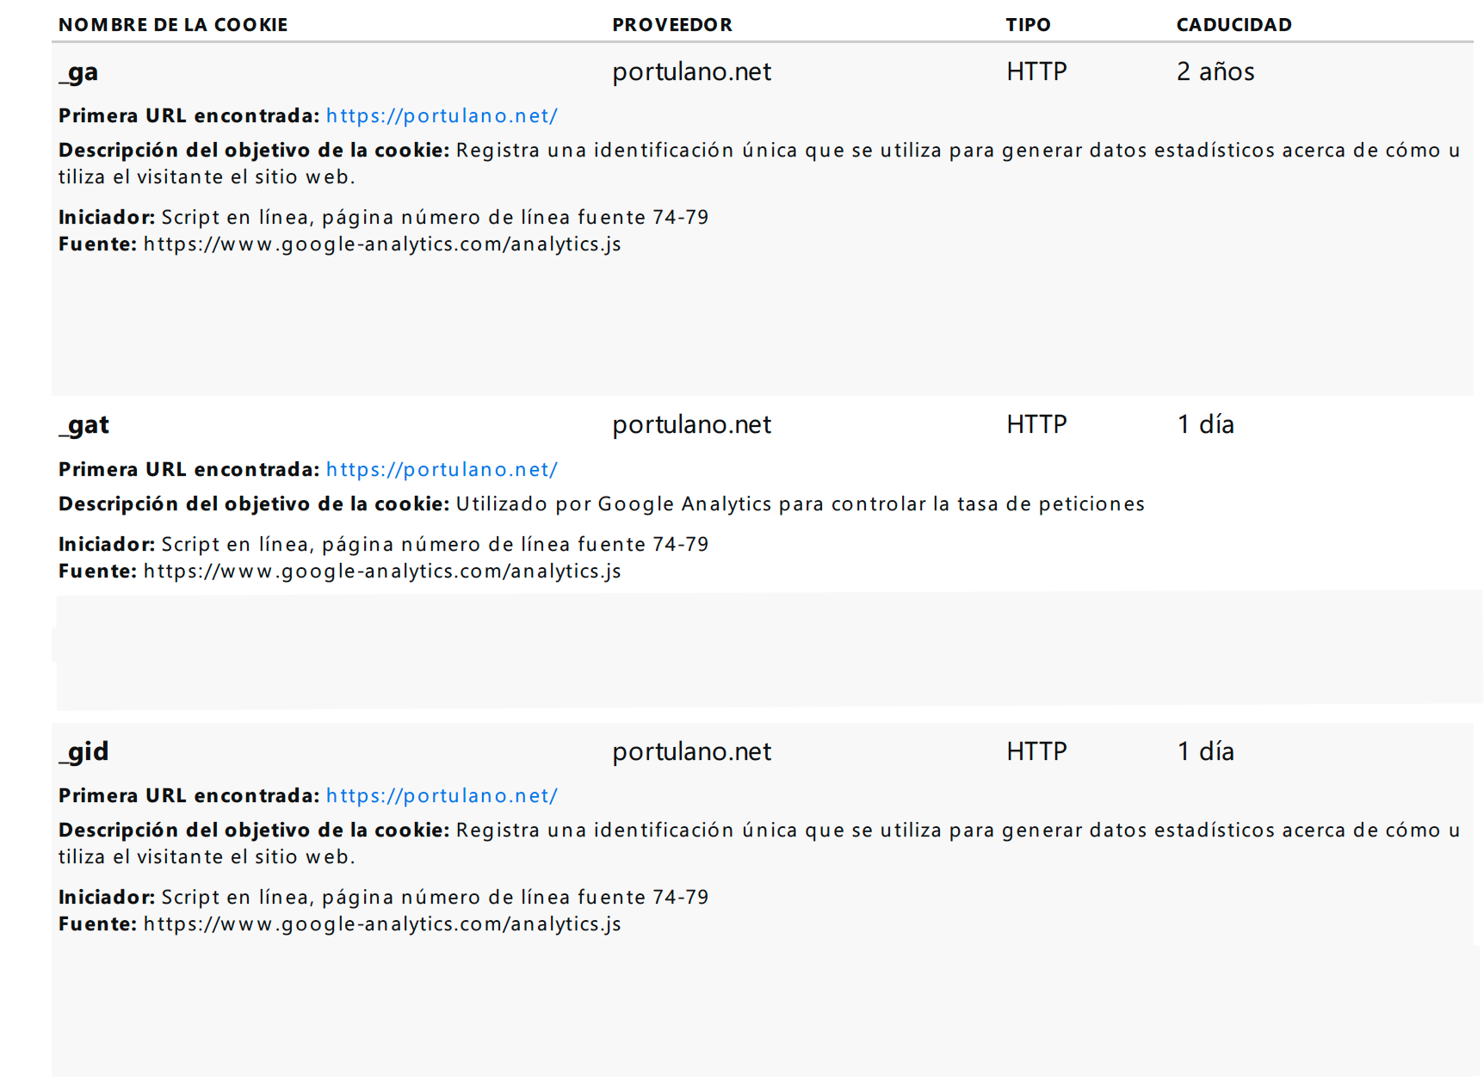Click the "Caducidad" column header
The image size is (1484, 1081).
click(x=1234, y=25)
